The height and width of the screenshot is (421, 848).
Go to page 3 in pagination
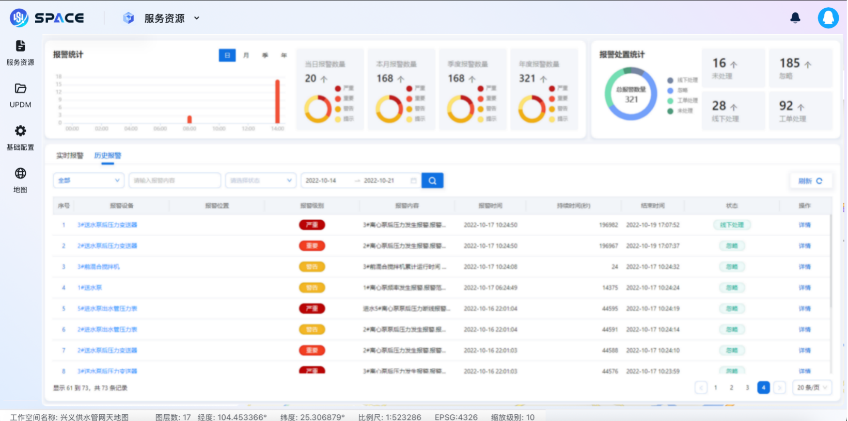(747, 387)
